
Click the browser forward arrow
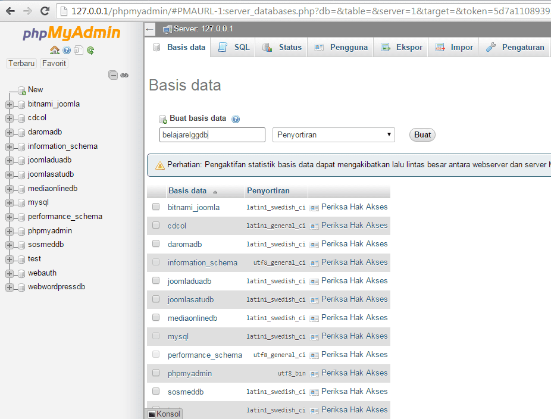pos(27,11)
